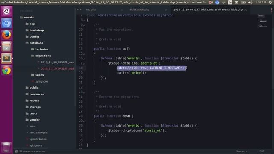The width and height of the screenshot is (274, 154).
Task: Fold the arrow at line 17
Action: click(84, 64)
